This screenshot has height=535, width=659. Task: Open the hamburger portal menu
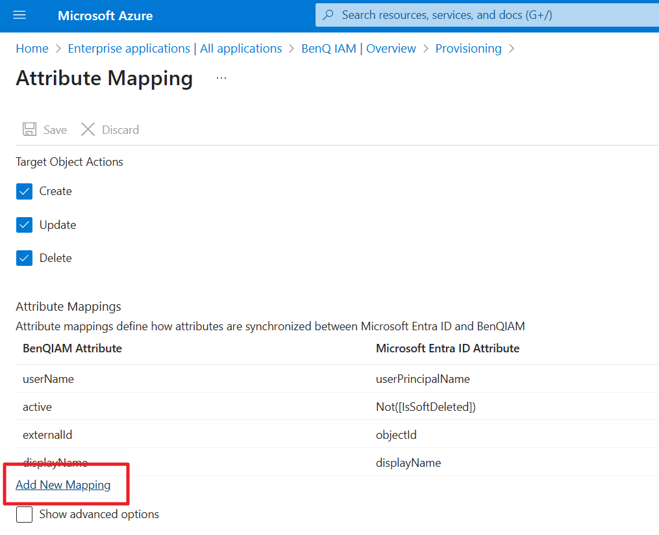[x=19, y=16]
